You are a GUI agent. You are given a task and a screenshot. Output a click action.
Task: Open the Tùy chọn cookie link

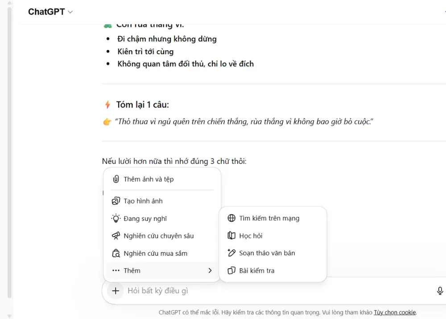[x=395, y=312]
